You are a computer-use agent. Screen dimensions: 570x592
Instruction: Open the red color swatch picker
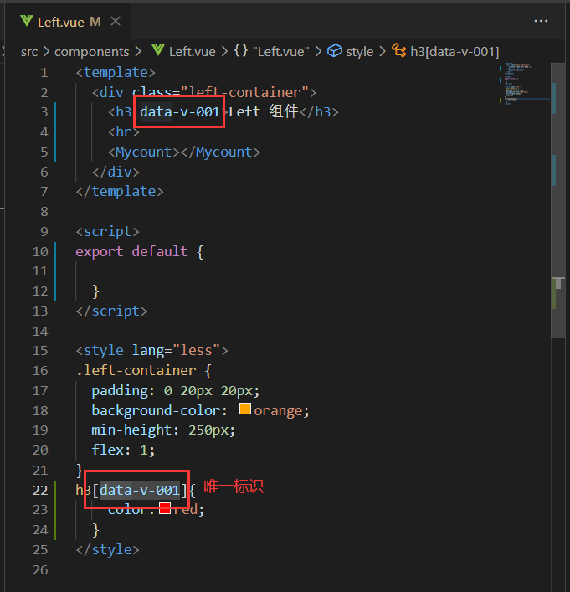coord(165,508)
